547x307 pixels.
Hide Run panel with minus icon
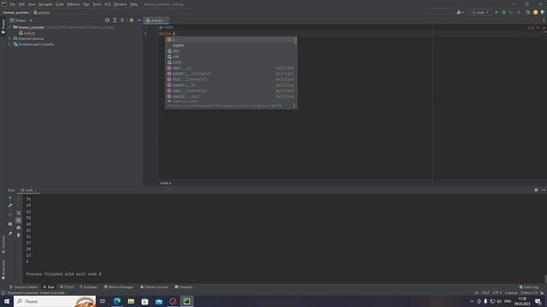544,190
